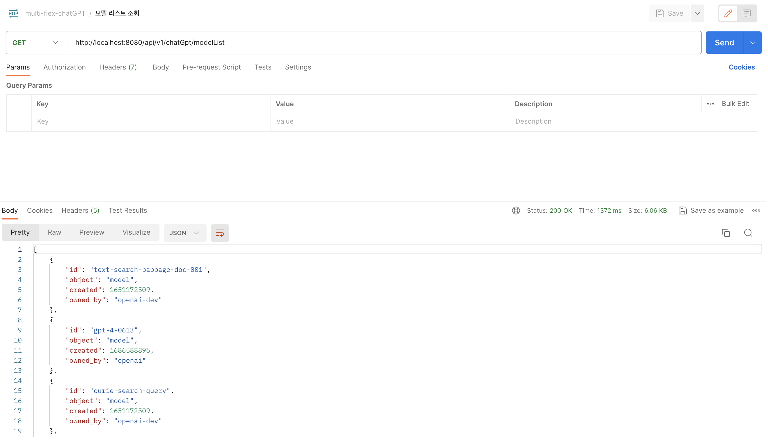This screenshot has height=444, width=768.
Task: Switch to the Authorization tab
Action: click(x=64, y=67)
